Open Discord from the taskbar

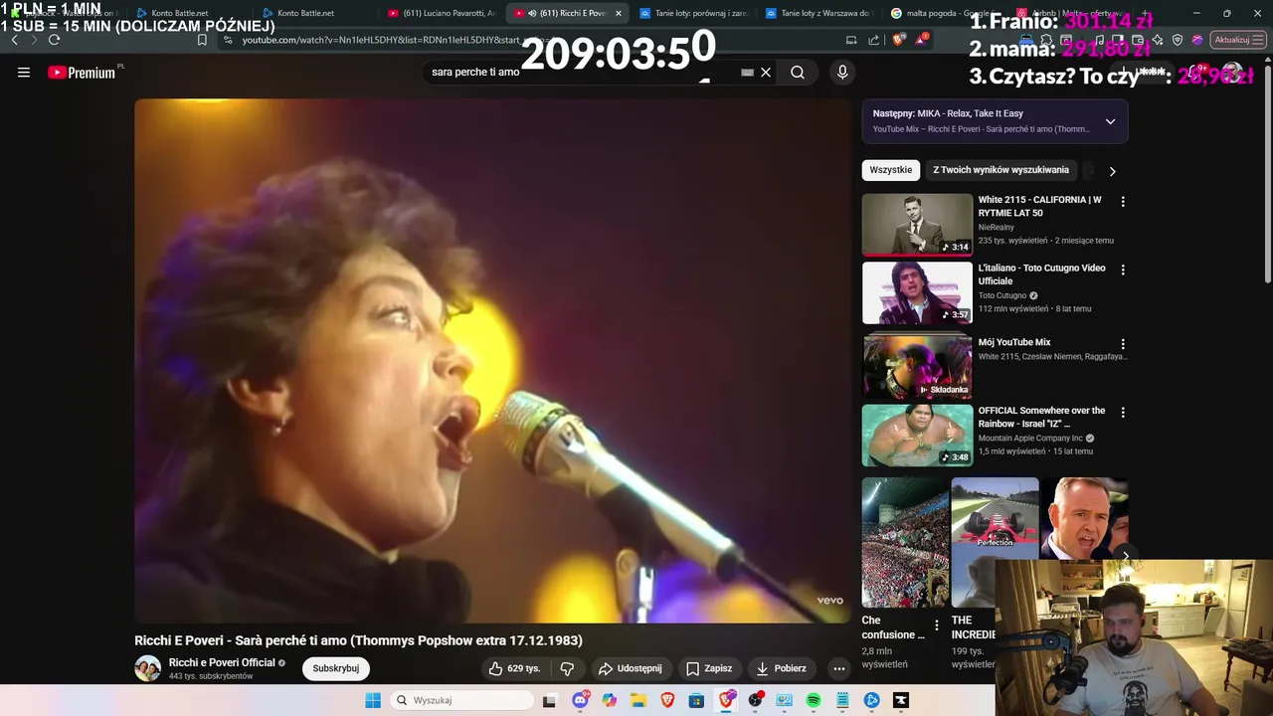(x=581, y=700)
